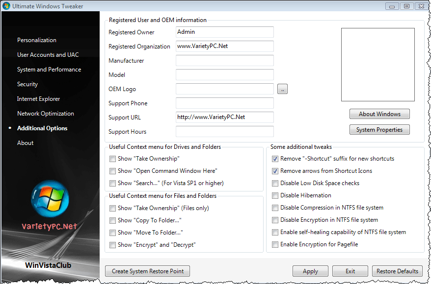Click the Registered Organization field

224,47
